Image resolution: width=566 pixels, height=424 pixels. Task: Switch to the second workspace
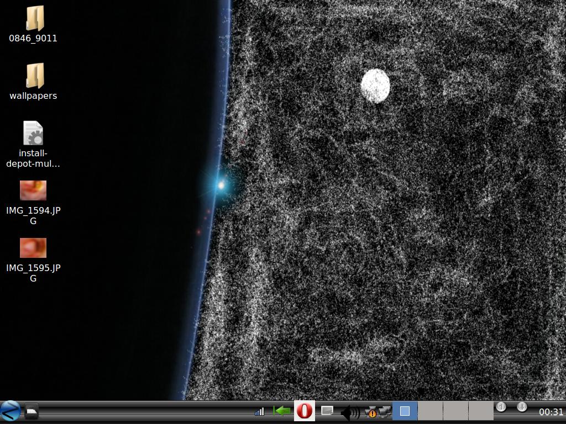pos(430,411)
